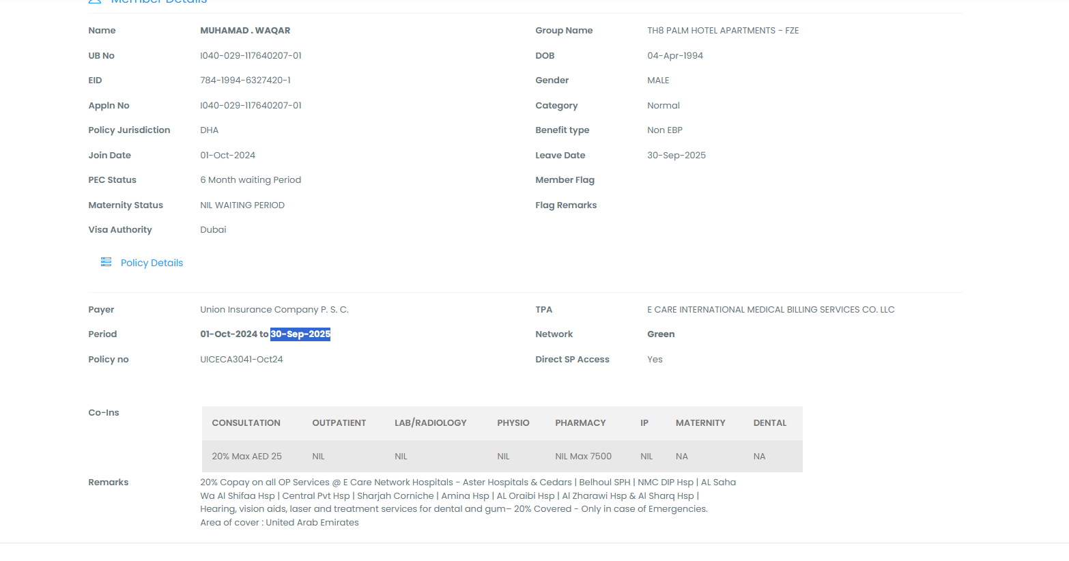Select the Network value Green

point(661,334)
